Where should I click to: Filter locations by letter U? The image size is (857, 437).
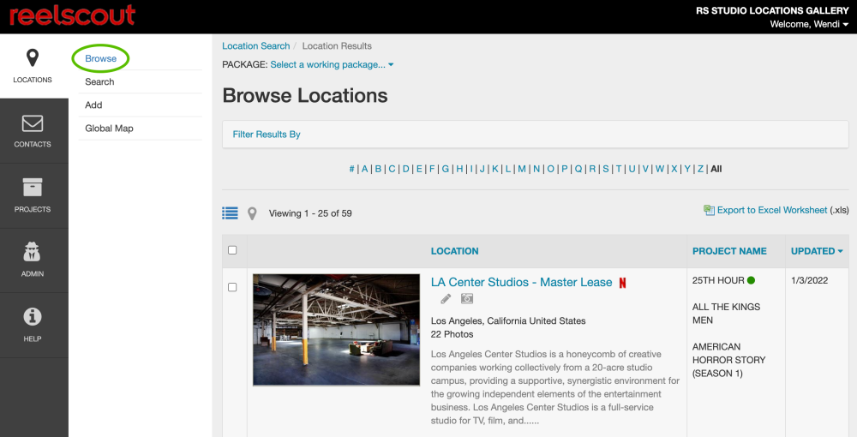tap(632, 169)
